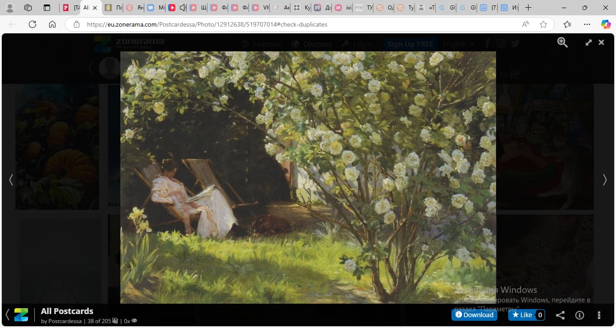Image resolution: width=616 pixels, height=328 pixels.
Task: Switch to the Ку tab
Action: coord(302,8)
